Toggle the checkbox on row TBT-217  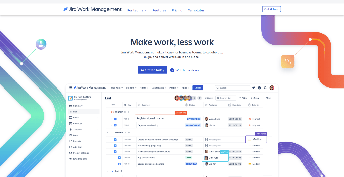click(115, 139)
